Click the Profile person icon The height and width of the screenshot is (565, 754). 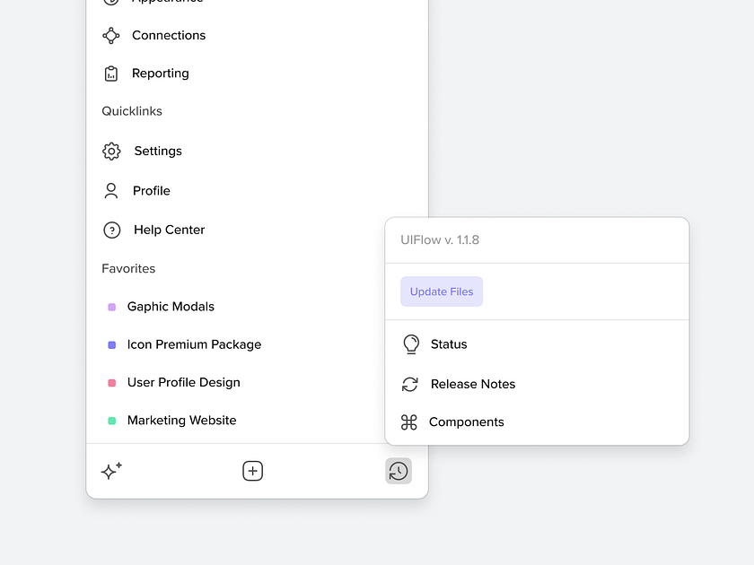point(111,190)
